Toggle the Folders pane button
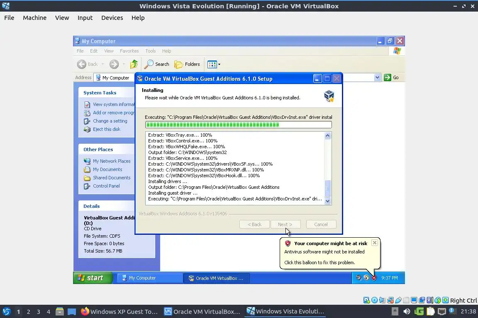The width and height of the screenshot is (478, 318). point(187,64)
